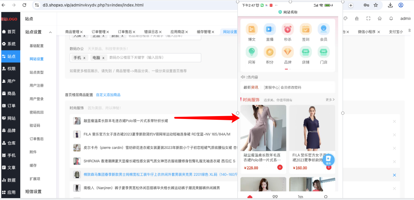Click the blue 服务 floating service button
414x200 pixels.
328,160
